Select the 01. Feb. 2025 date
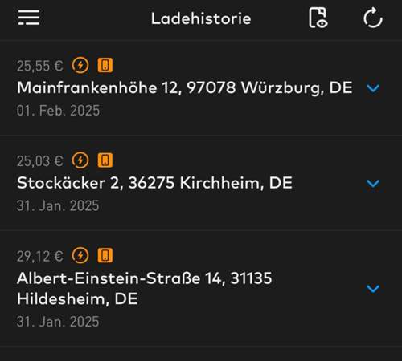This screenshot has width=402, height=361. [58, 111]
